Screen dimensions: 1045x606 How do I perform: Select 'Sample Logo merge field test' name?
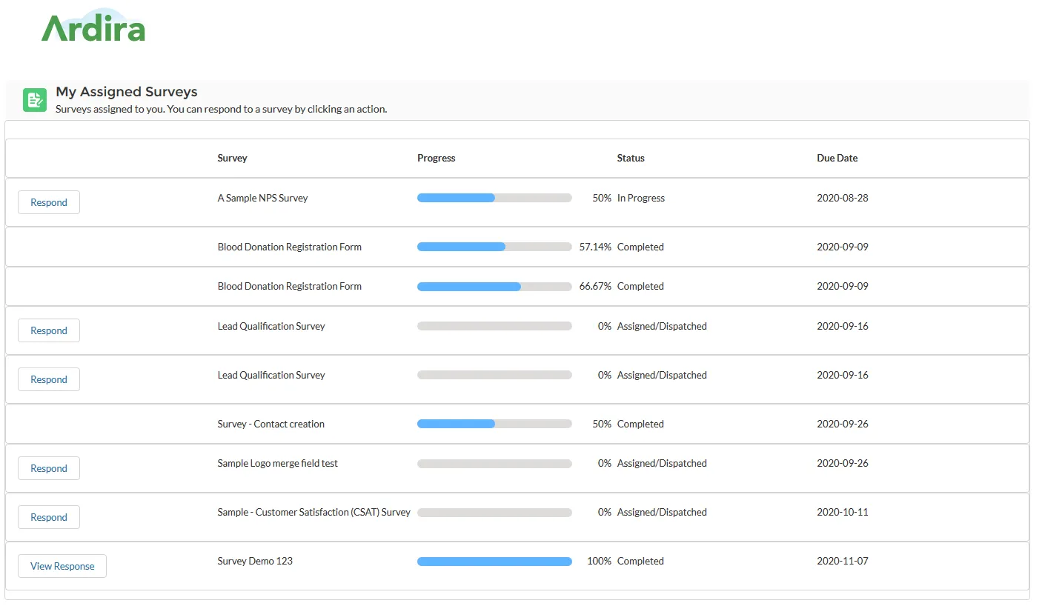[x=278, y=463]
